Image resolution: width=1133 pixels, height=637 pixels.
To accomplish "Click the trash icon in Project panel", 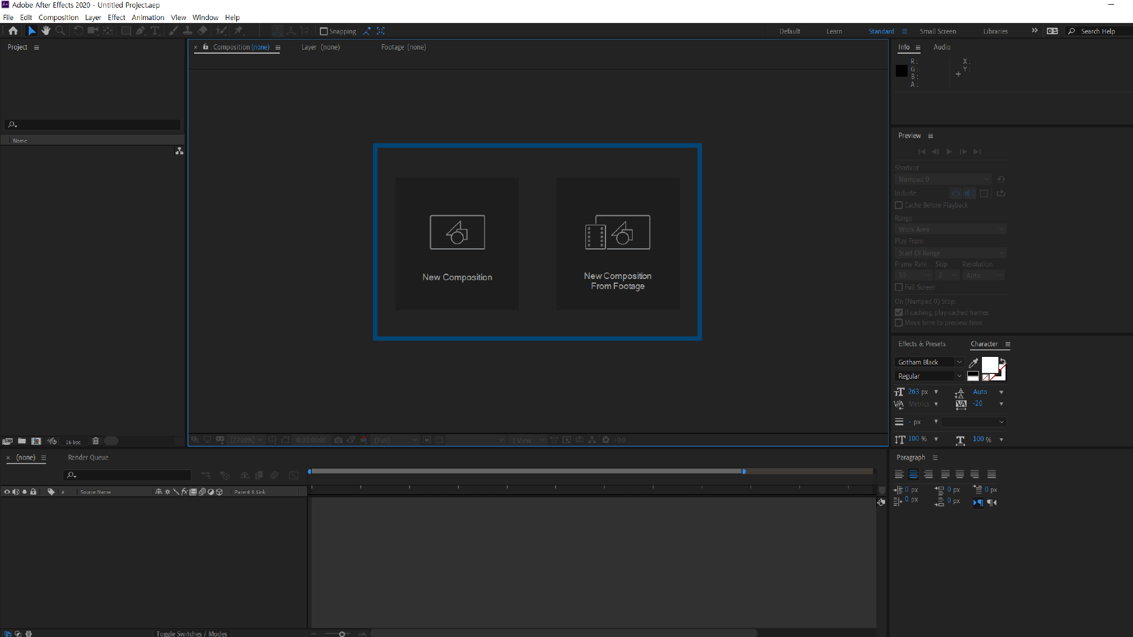I will pos(96,441).
